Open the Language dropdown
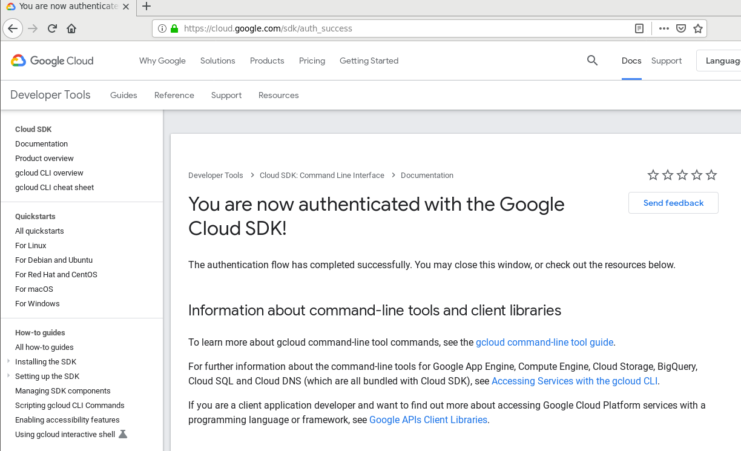The height and width of the screenshot is (451, 741). [719, 61]
